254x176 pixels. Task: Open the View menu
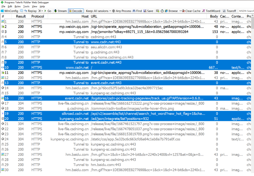[34, 6]
